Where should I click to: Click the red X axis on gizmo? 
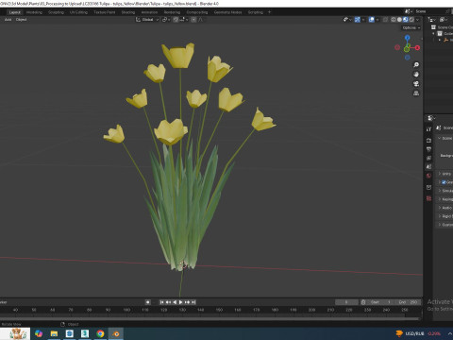click(x=417, y=48)
